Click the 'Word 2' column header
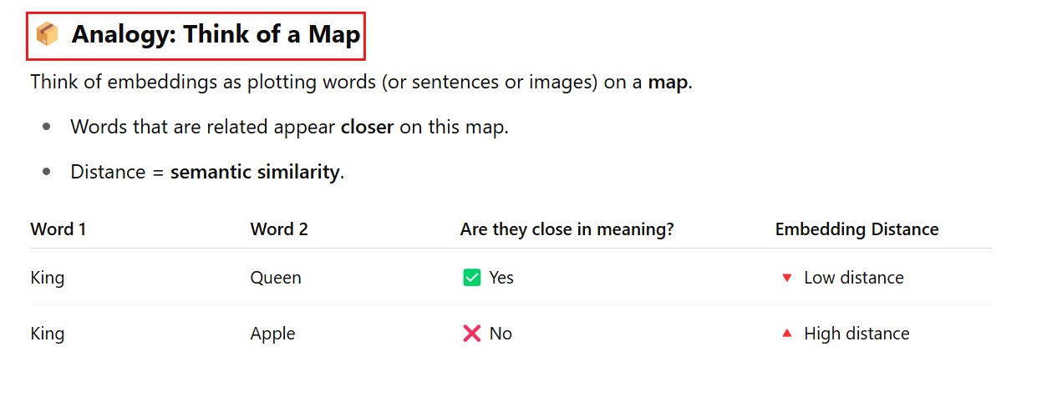 [x=279, y=229]
